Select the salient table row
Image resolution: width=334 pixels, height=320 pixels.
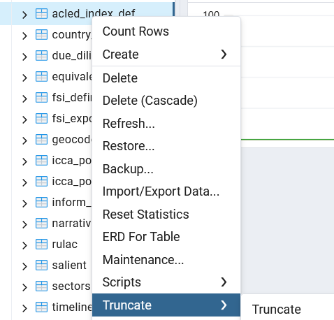[69, 266]
